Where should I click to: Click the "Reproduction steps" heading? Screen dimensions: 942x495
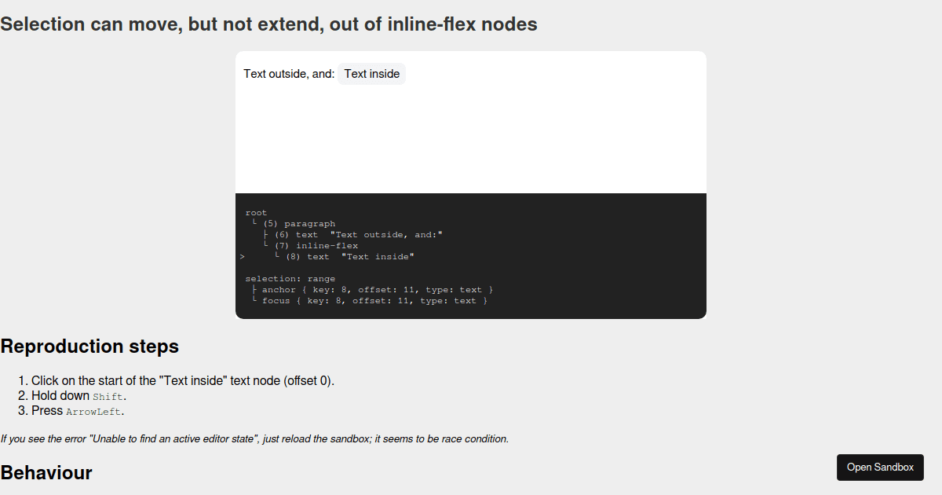[x=89, y=346]
